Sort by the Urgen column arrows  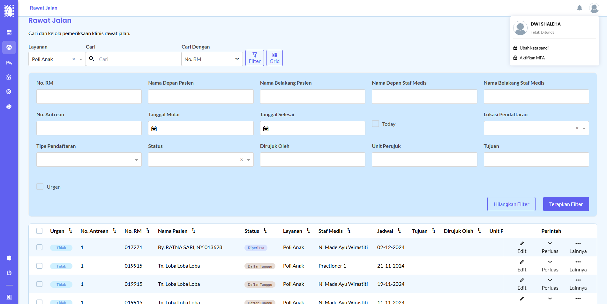point(70,231)
